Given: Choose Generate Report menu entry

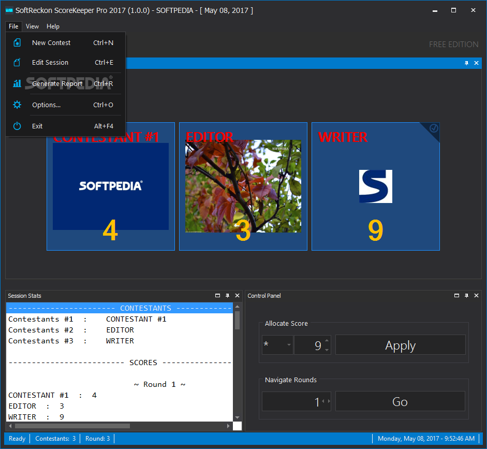Looking at the screenshot, I should (x=66, y=83).
